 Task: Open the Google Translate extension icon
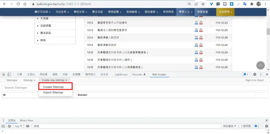coord(245,4)
